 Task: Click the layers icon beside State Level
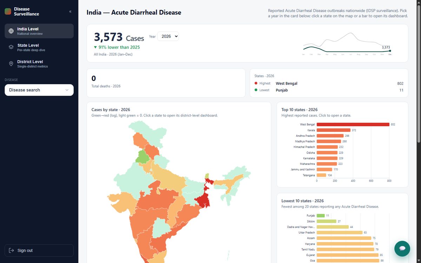click(11, 47)
